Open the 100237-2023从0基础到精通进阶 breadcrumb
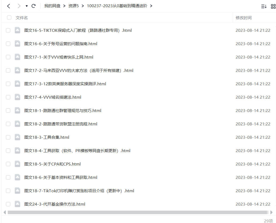276x223 pixels. (x=117, y=6)
